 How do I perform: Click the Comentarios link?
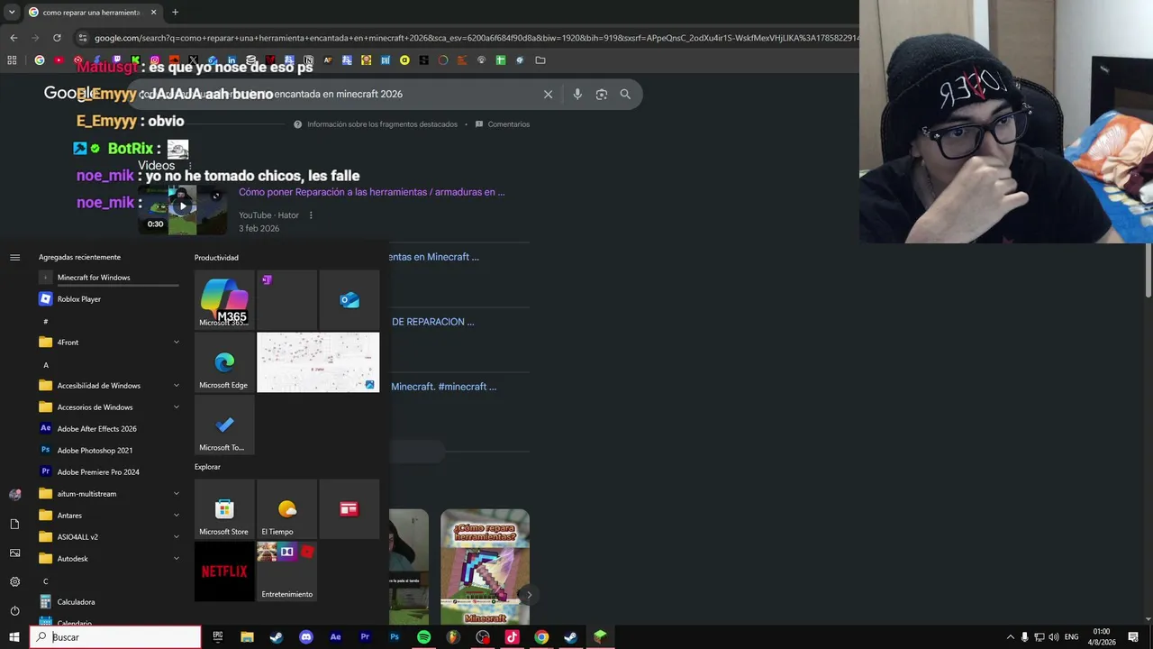tap(503, 124)
